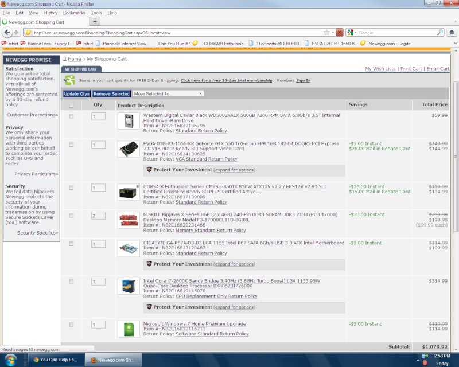This screenshot has width=459, height=367.
Task: Click the Firefox forward arrow button
Action: point(16,33)
